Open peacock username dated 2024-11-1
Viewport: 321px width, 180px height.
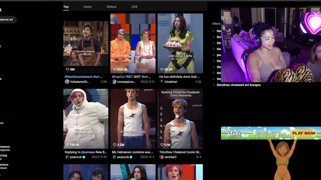tap(123, 157)
